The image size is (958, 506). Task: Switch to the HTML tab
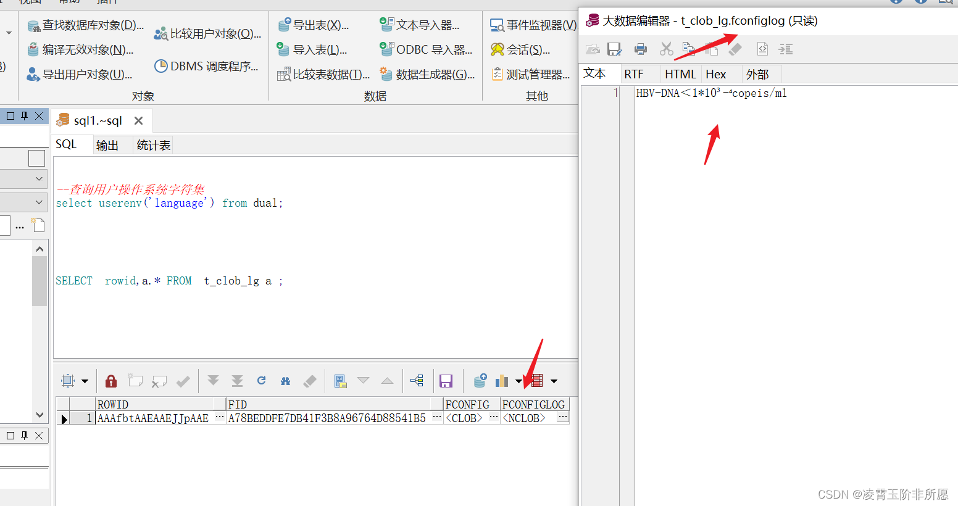coord(680,74)
